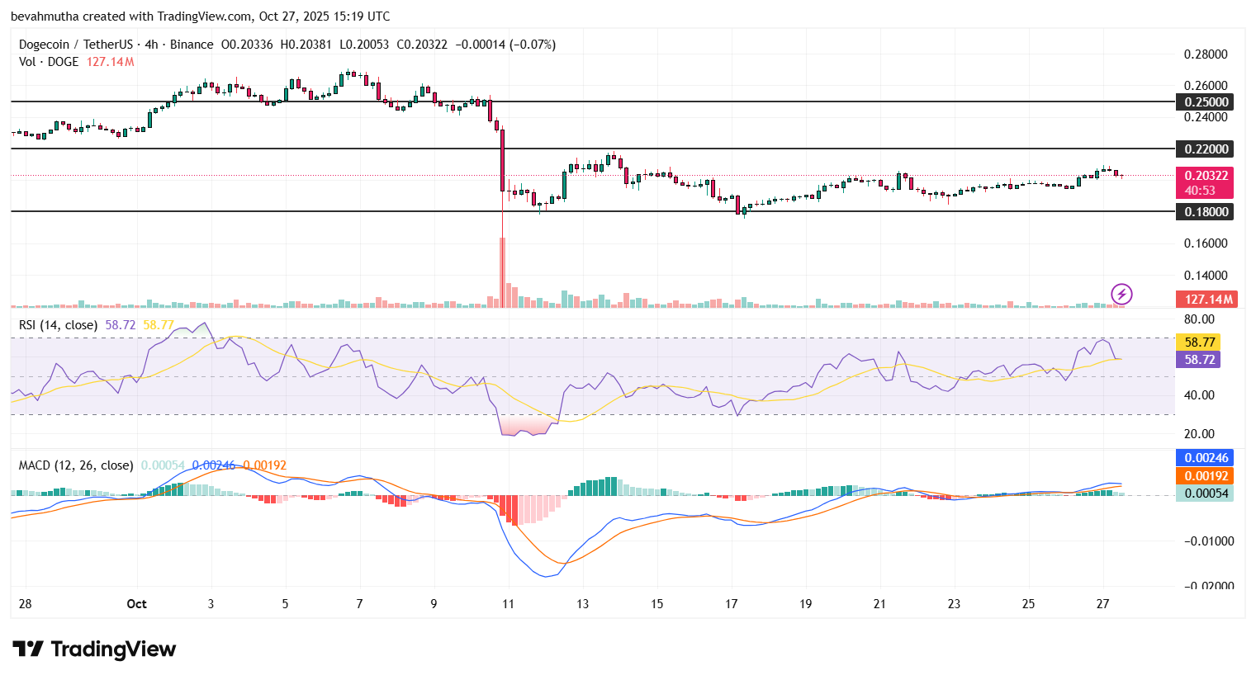The image size is (1256, 680).
Task: Click the bevahmutha TradingView.com attribution text
Action: (200, 17)
